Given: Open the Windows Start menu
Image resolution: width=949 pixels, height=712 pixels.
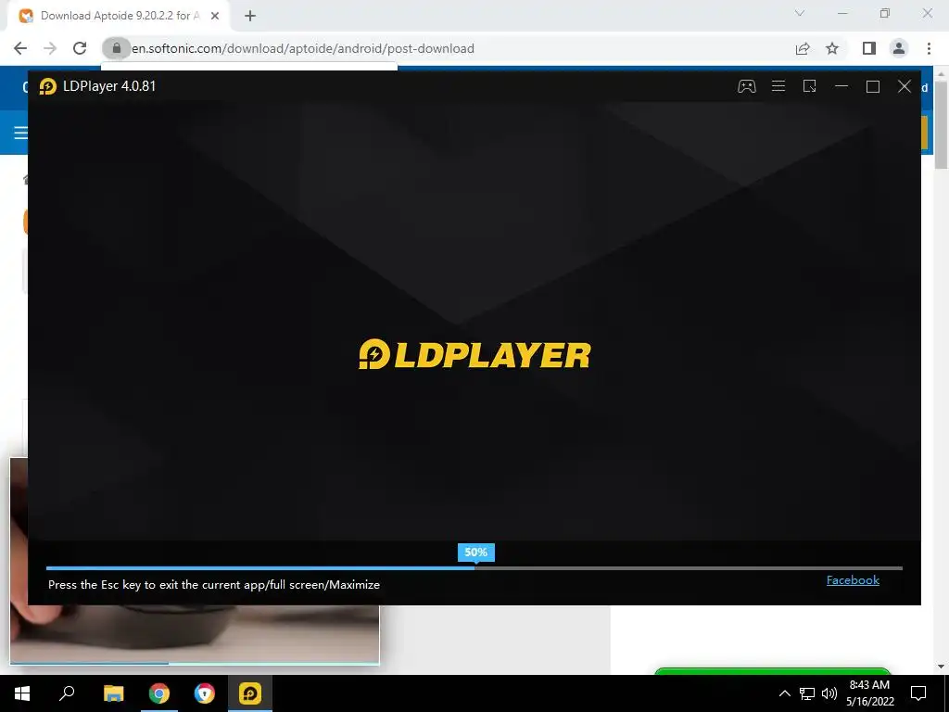Looking at the screenshot, I should (x=22, y=693).
